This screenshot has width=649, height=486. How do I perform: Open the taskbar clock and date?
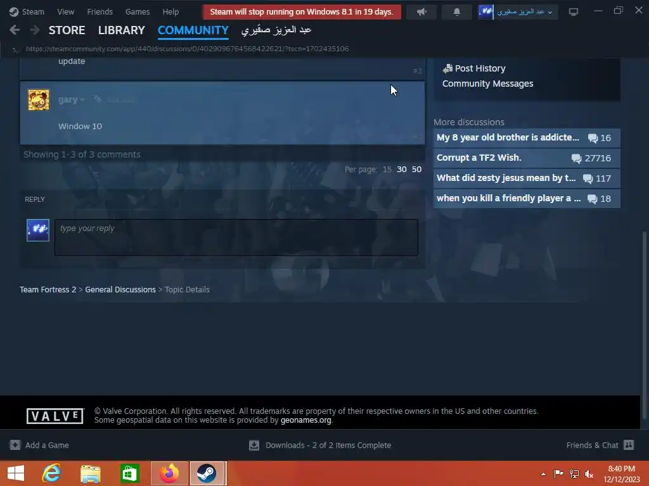pyautogui.click(x=621, y=474)
